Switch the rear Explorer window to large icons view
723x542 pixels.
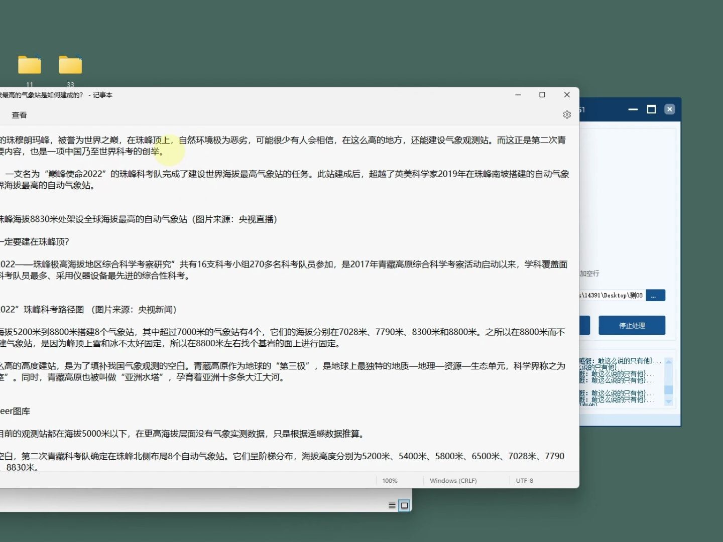(404, 505)
